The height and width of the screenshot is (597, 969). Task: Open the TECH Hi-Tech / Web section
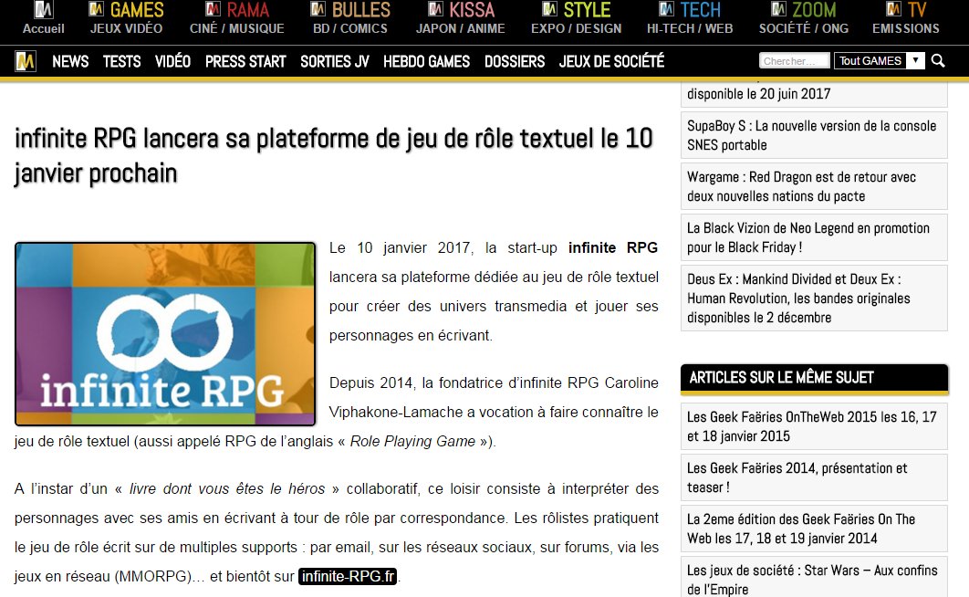point(690,18)
